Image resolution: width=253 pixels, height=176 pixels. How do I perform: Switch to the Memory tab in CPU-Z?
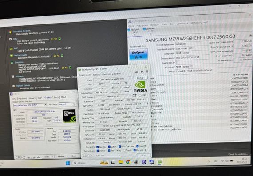click(x=32, y=98)
